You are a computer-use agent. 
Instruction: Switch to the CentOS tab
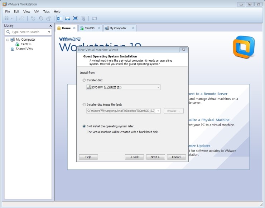tap(90, 28)
